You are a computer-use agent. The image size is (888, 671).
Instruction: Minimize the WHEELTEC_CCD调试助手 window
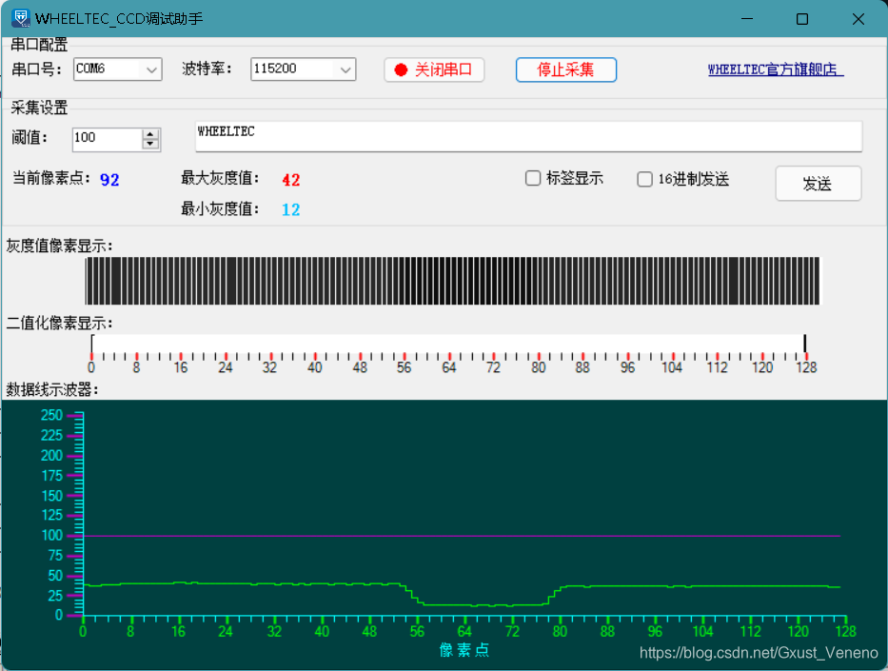[746, 18]
